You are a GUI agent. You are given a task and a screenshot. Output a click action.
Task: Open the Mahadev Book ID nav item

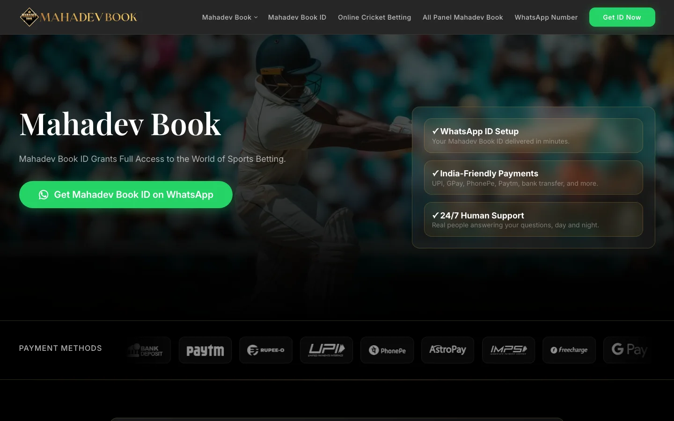pos(297,17)
